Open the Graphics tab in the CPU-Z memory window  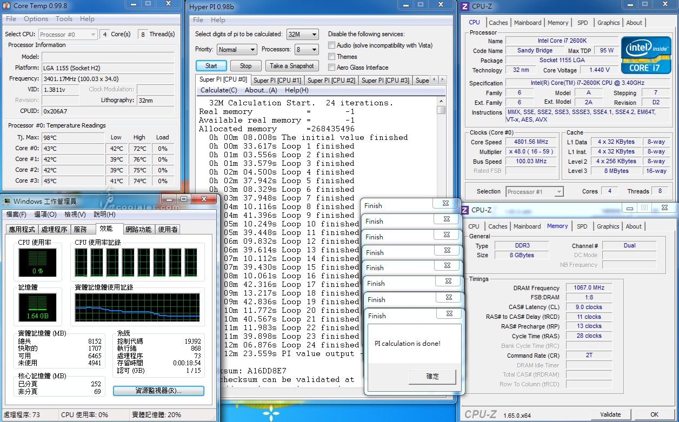point(608,226)
